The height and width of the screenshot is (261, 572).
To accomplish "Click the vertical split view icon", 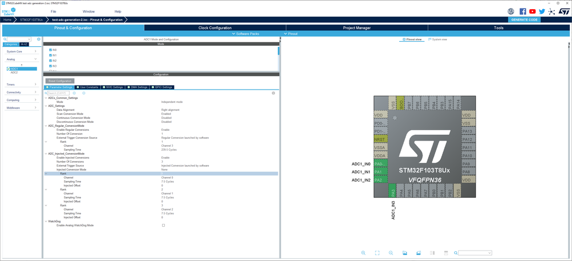I will [x=432, y=252].
